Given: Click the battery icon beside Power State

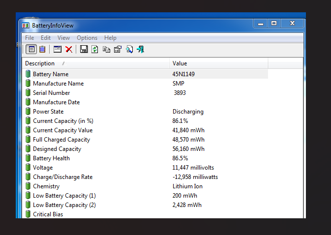Looking at the screenshot, I should pos(28,112).
